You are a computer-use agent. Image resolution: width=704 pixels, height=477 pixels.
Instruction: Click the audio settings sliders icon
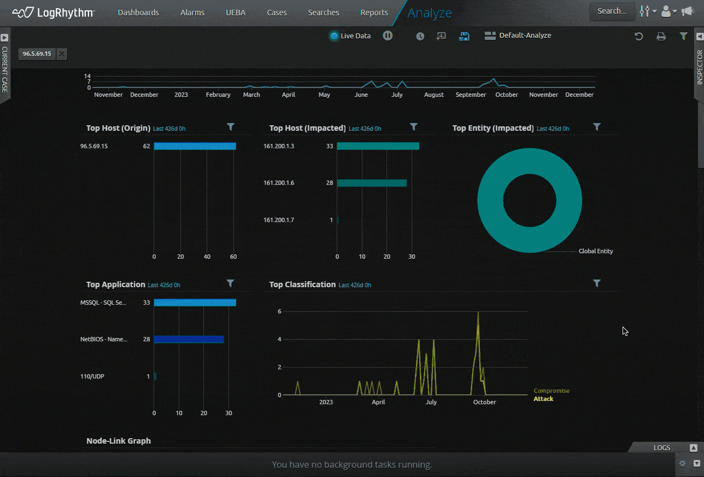pos(645,11)
